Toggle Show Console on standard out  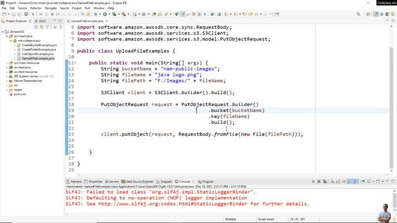click(x=350, y=181)
